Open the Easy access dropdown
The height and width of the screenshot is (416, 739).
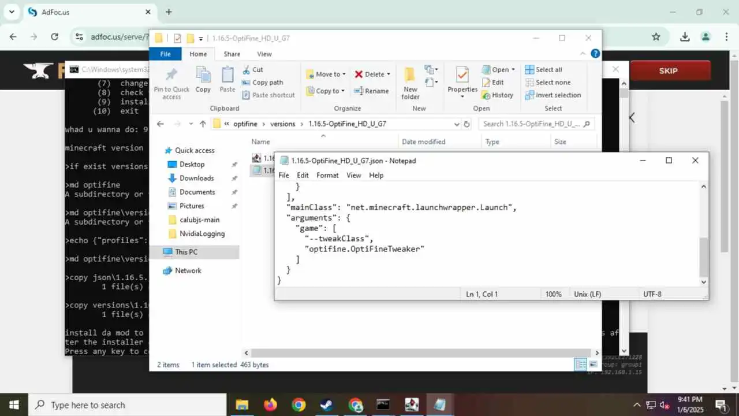(431, 83)
